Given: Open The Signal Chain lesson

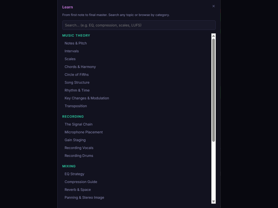Looking at the screenshot, I should pyautogui.click(x=79, y=124).
